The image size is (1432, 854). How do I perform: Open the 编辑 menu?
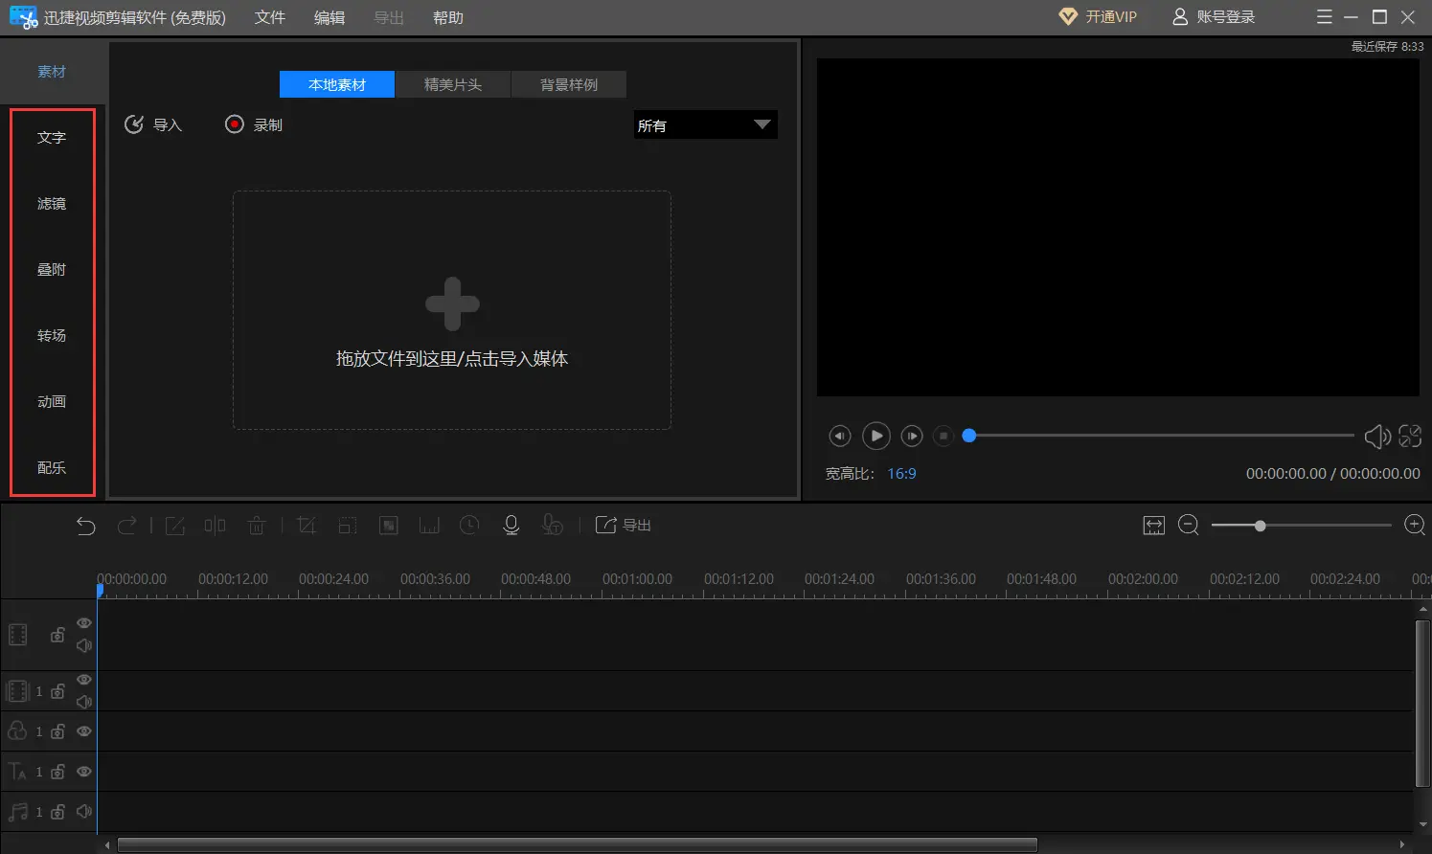coord(330,18)
